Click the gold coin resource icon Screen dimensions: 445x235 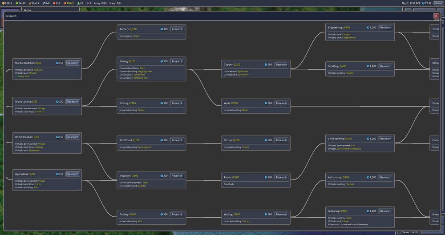click(x=4, y=3)
